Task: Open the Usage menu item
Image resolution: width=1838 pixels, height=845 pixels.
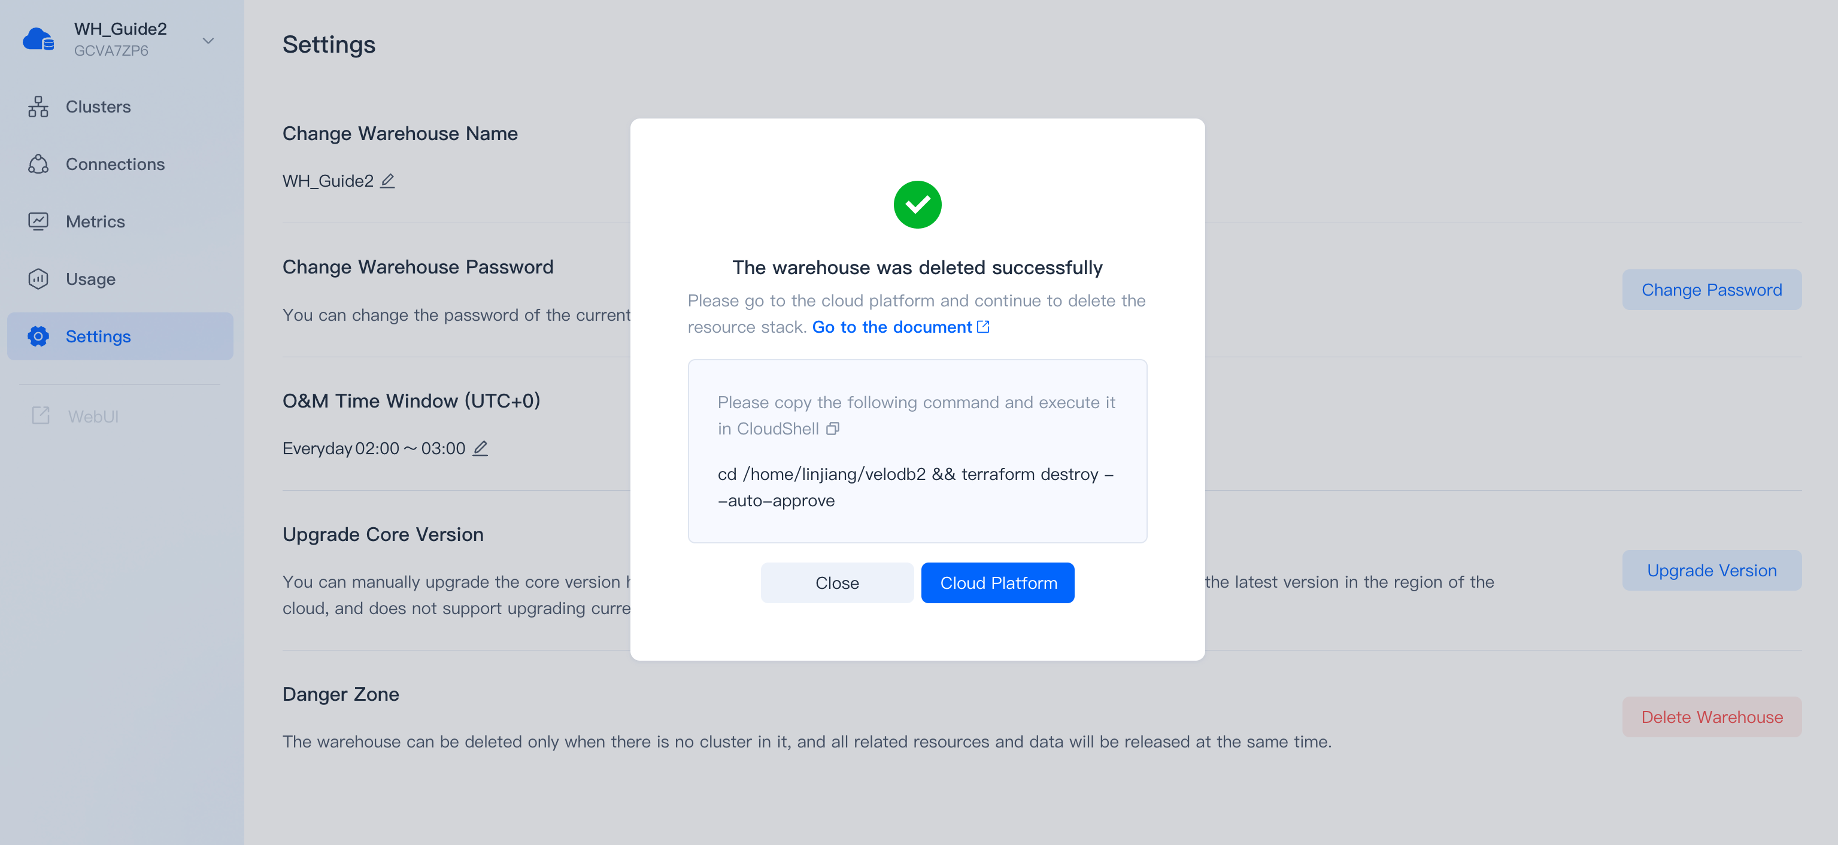Action: (90, 279)
